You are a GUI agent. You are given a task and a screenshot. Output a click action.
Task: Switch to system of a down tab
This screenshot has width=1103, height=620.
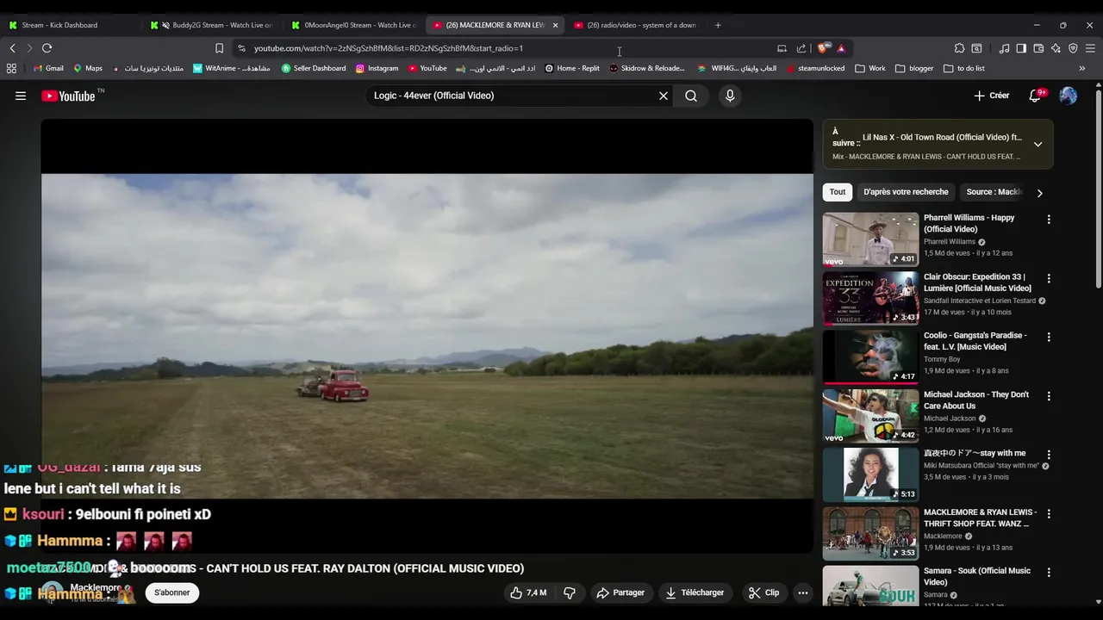[x=636, y=25]
